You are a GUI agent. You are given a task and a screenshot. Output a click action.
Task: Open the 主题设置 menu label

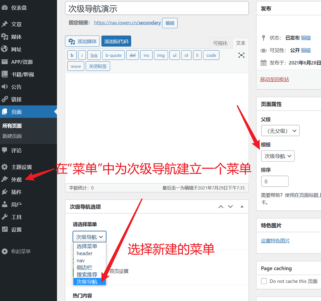tap(22, 167)
